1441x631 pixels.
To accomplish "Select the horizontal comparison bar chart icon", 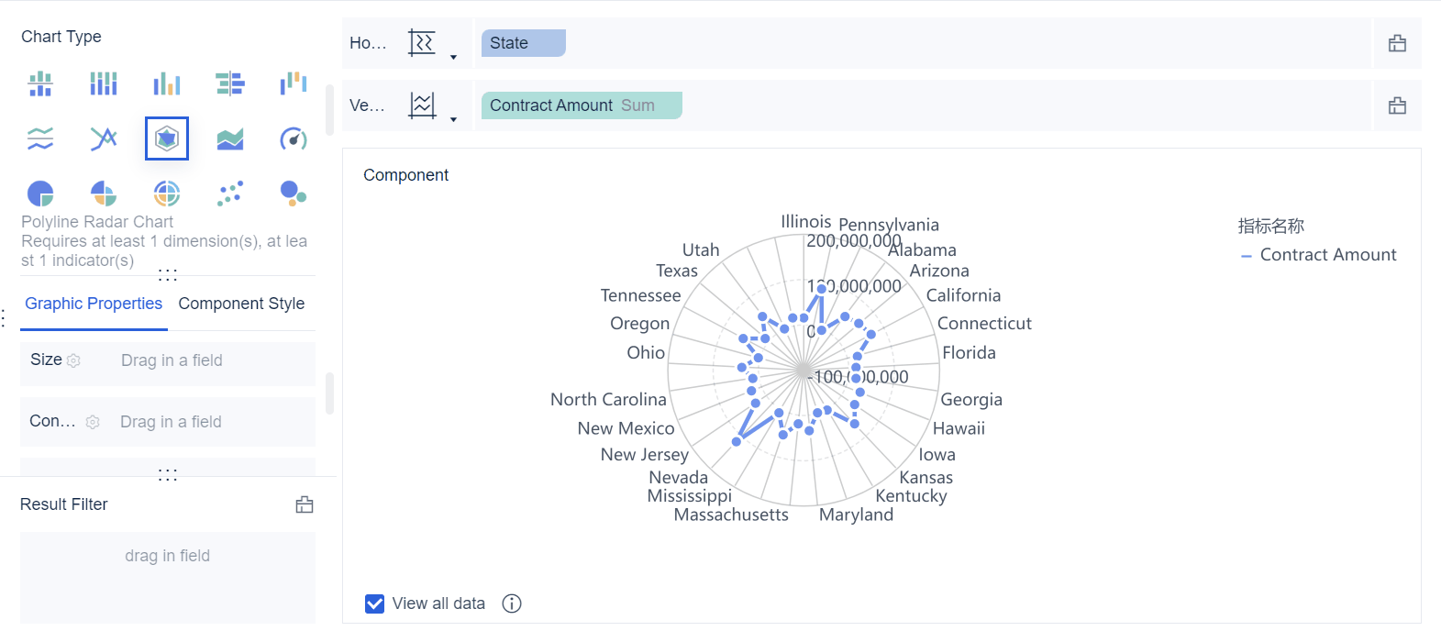I will click(x=230, y=84).
